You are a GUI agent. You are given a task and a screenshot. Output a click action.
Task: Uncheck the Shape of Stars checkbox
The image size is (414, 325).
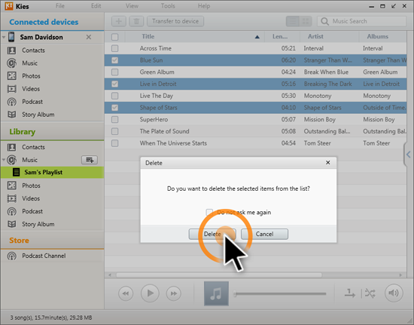click(115, 108)
